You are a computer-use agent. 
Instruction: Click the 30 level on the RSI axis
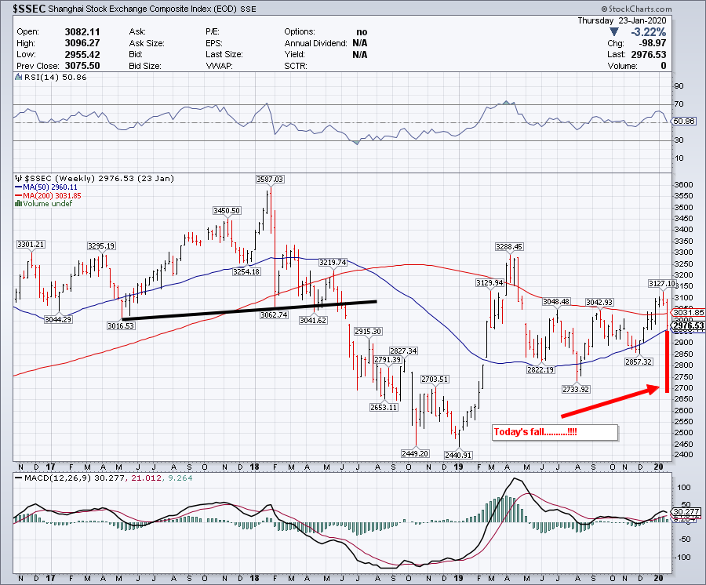[679, 140]
